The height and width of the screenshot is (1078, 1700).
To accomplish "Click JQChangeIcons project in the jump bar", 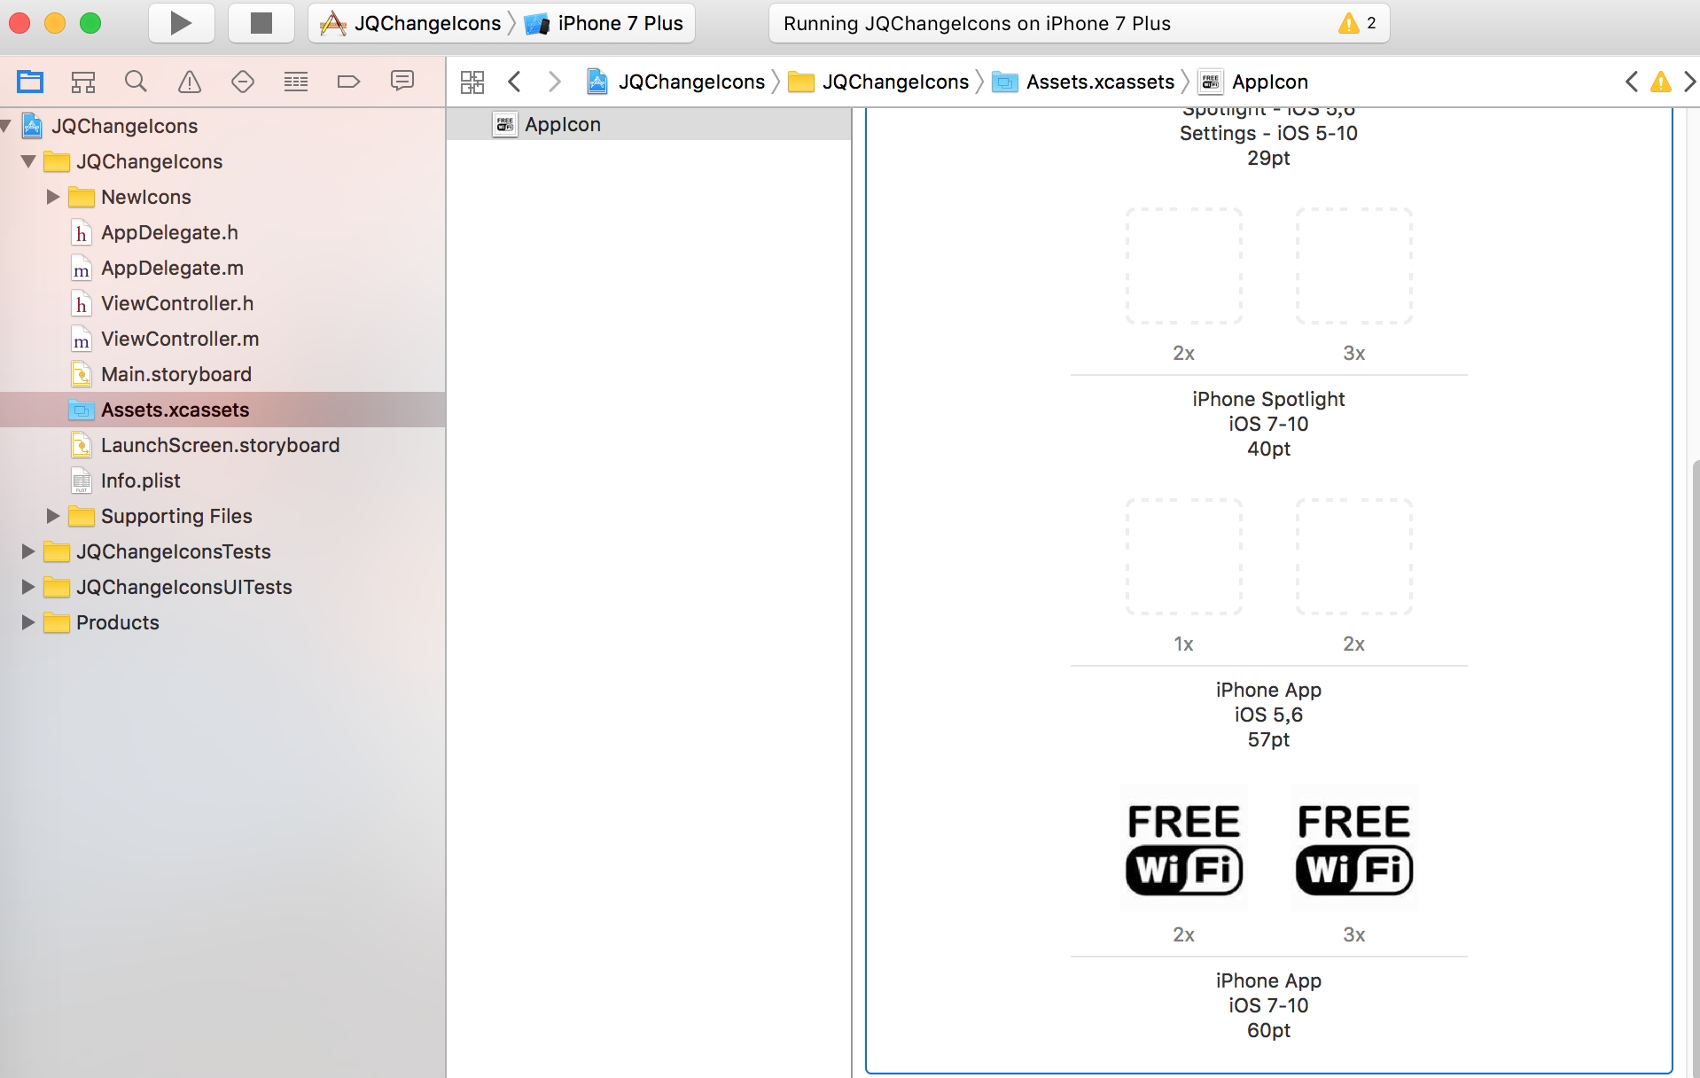I will click(675, 82).
